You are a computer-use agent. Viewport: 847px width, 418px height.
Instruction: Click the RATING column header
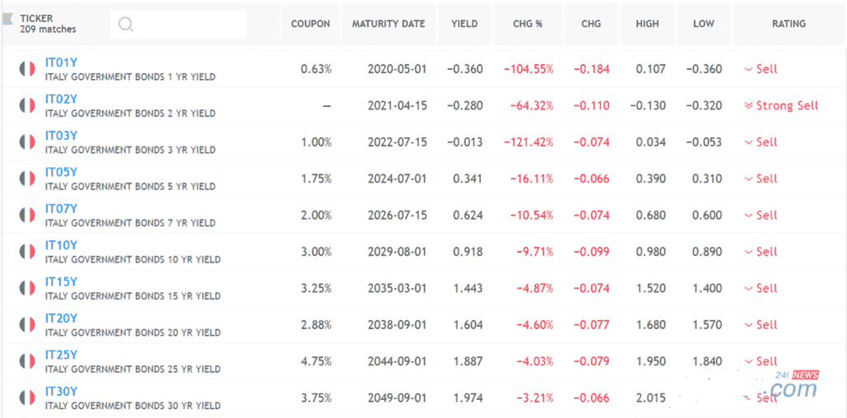point(789,24)
